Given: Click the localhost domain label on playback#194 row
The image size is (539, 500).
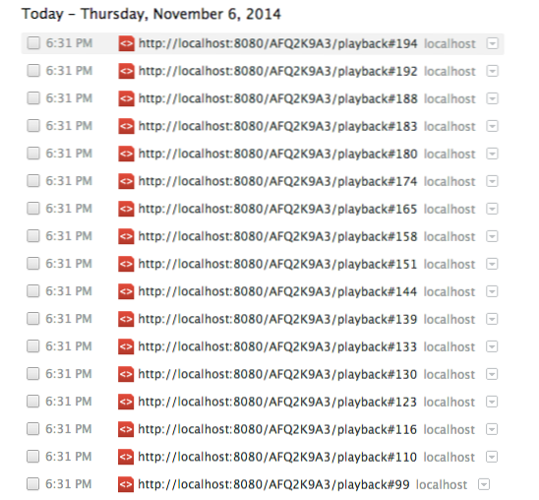Looking at the screenshot, I should pyautogui.click(x=449, y=43).
